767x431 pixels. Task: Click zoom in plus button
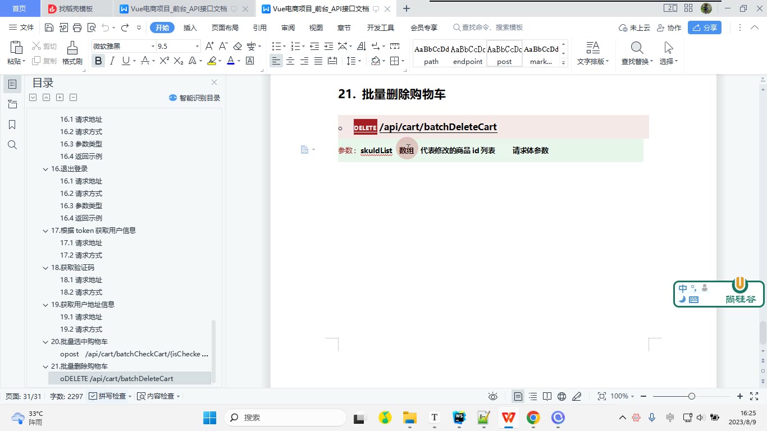point(740,396)
